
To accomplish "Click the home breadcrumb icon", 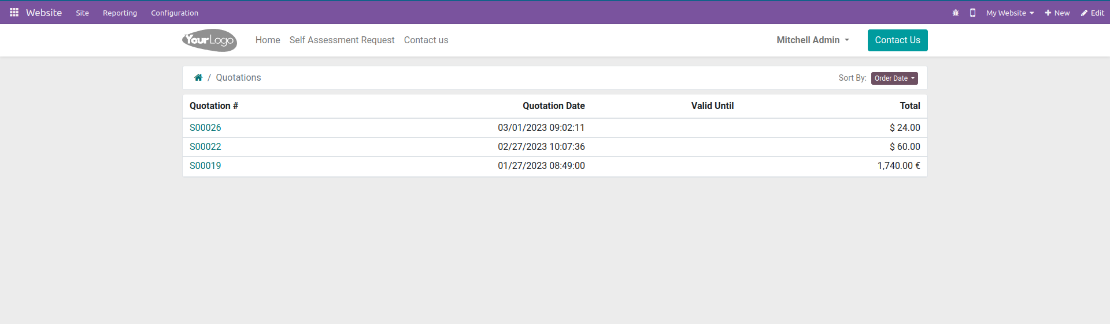I will coord(198,78).
